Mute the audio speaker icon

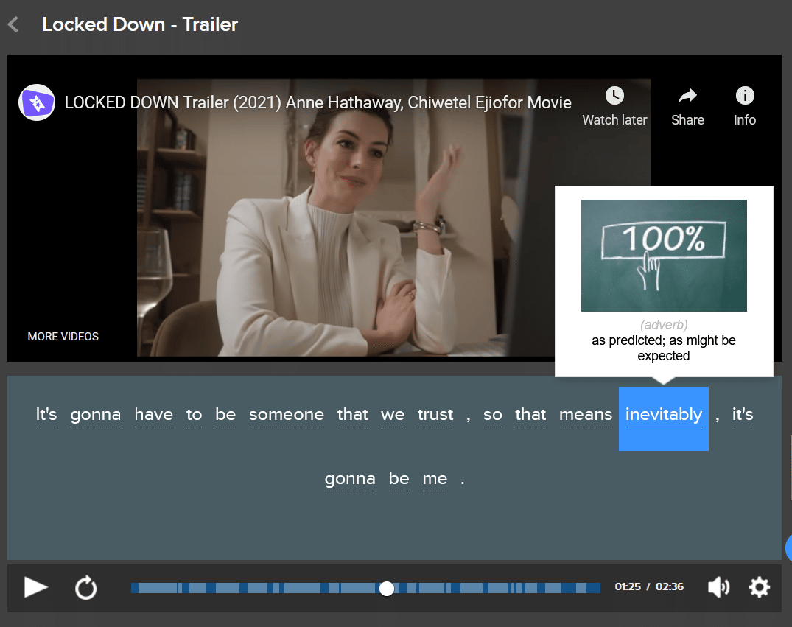click(718, 587)
